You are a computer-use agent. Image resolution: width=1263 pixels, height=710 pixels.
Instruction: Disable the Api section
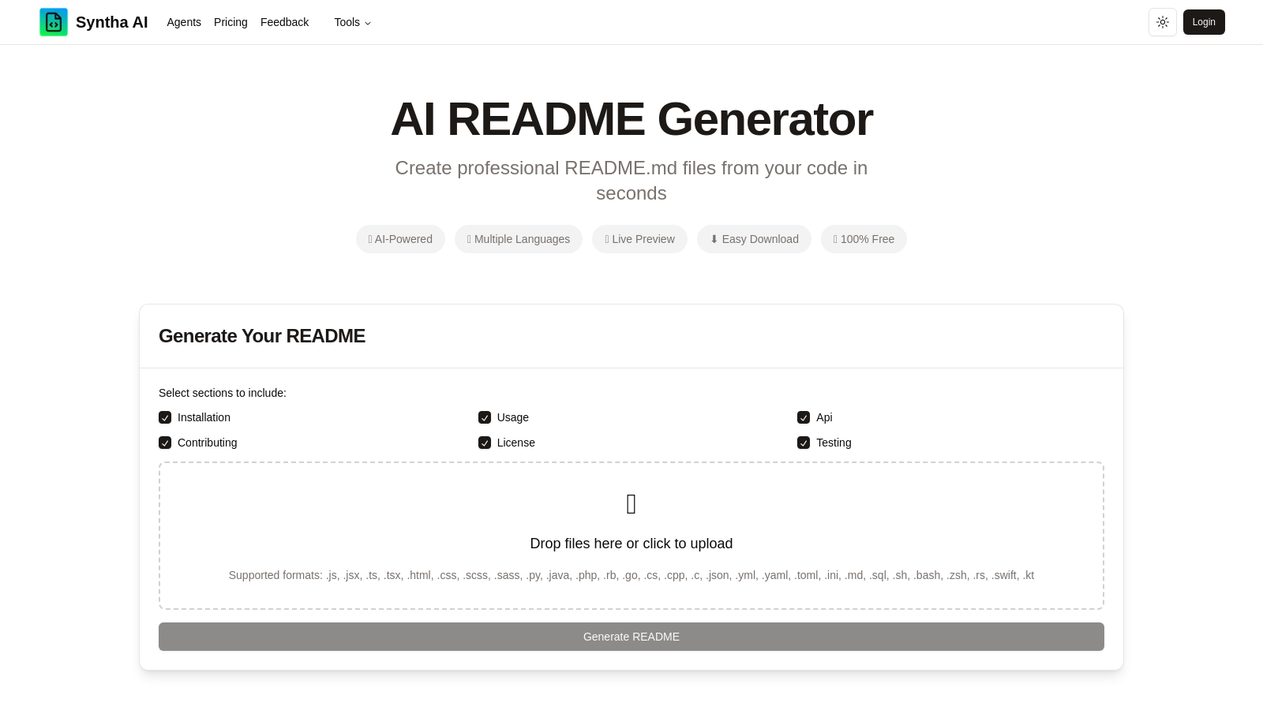click(804, 417)
